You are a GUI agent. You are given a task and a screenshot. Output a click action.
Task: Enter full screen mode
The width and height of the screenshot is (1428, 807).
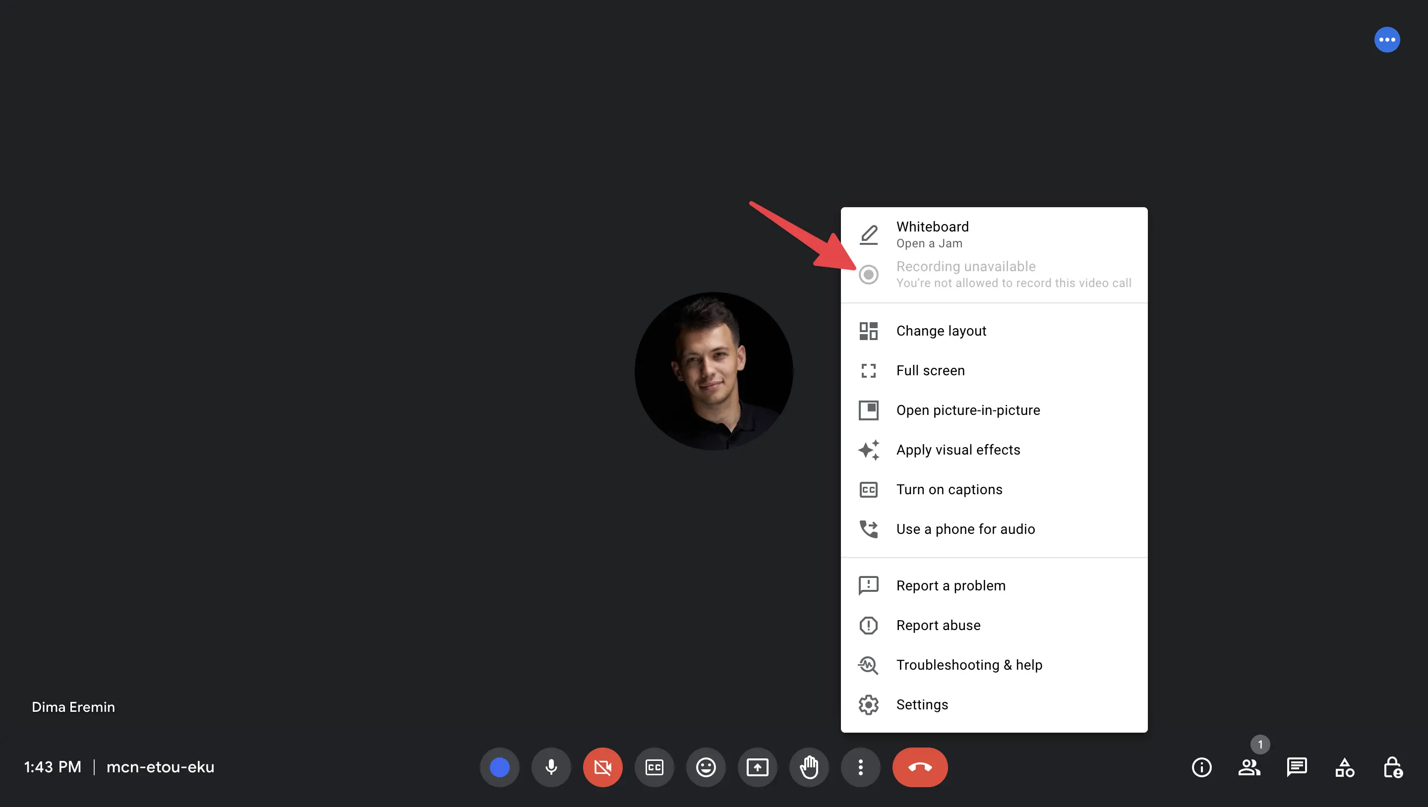click(930, 370)
